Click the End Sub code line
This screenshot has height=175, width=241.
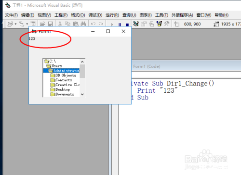coord(140,98)
